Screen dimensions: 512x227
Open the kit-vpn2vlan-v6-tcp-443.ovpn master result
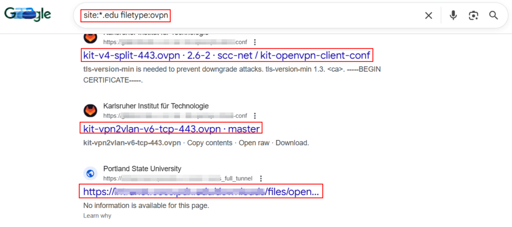(171, 129)
